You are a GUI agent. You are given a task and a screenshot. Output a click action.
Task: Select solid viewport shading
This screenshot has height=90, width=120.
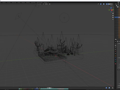[109, 4]
